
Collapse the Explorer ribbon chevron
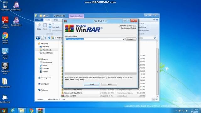pyautogui.click(x=154, y=20)
